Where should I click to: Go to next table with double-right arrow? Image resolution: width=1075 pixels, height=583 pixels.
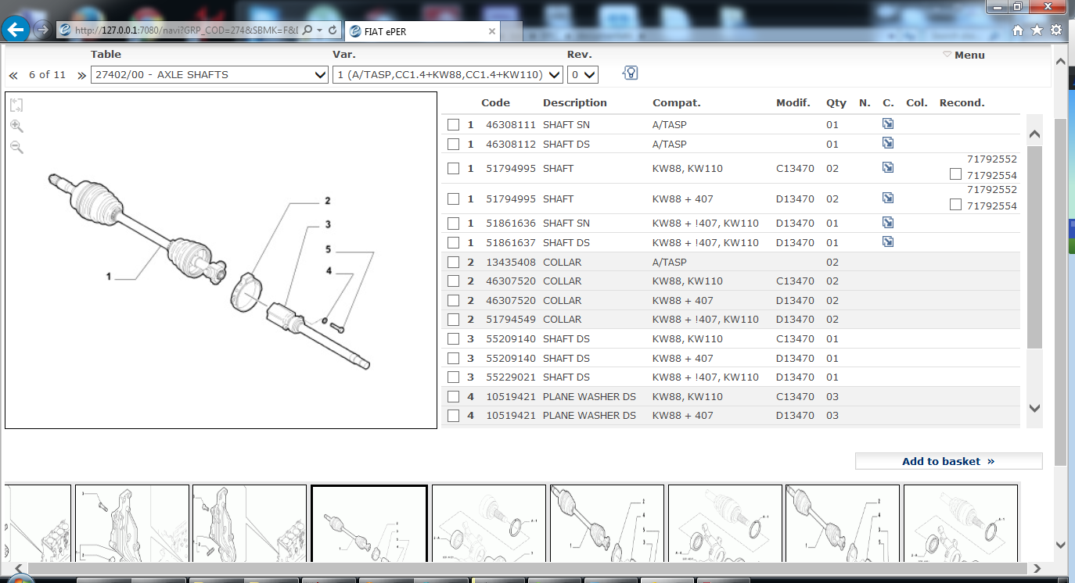[81, 76]
